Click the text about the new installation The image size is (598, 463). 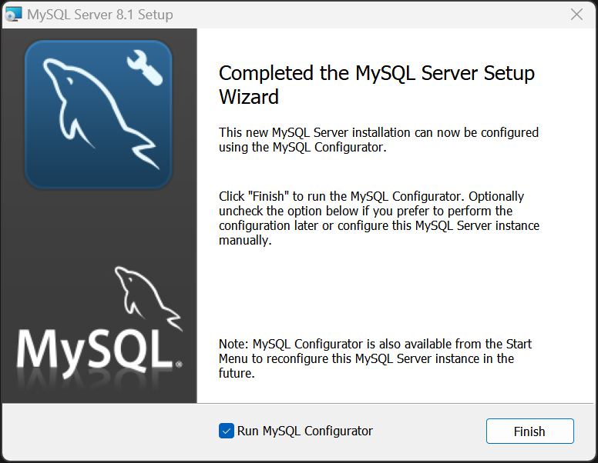tap(378, 140)
